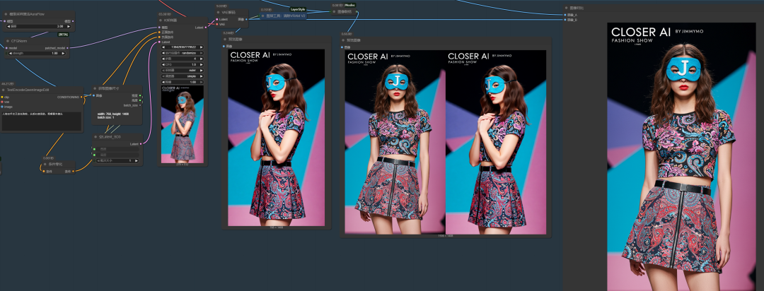Click the condition output port on zero-out node
This screenshot has height=291, width=764.
coord(74,172)
